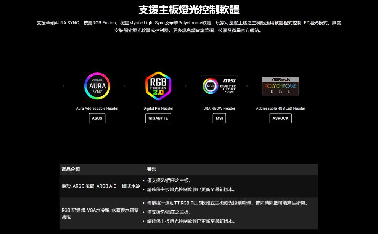Click the 支援主板燈光控制軟體 heading
This screenshot has width=378, height=234.
189,10
